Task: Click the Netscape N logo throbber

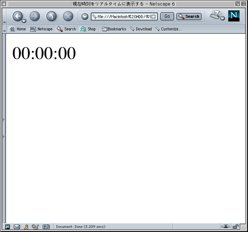Action: [x=234, y=16]
